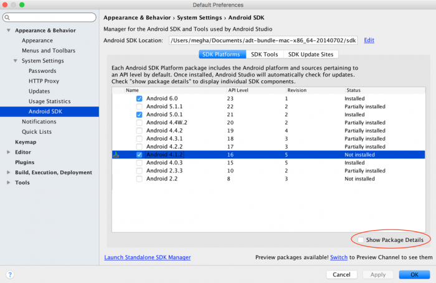Click the Cancel button
The image size is (436, 283).
pyautogui.click(x=341, y=275)
